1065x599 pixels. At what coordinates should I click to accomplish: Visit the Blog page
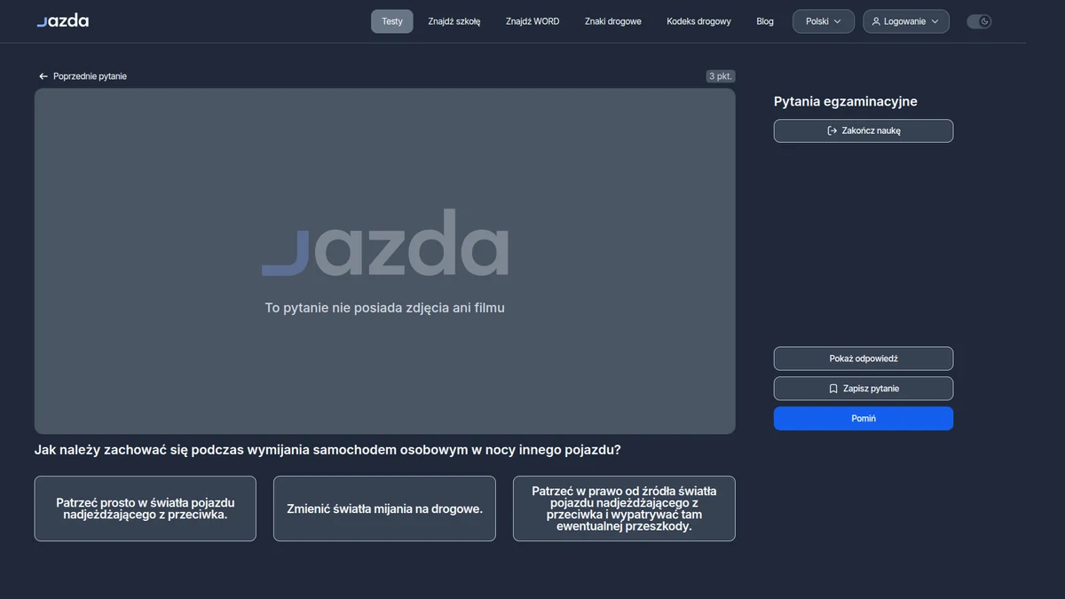[x=765, y=21]
